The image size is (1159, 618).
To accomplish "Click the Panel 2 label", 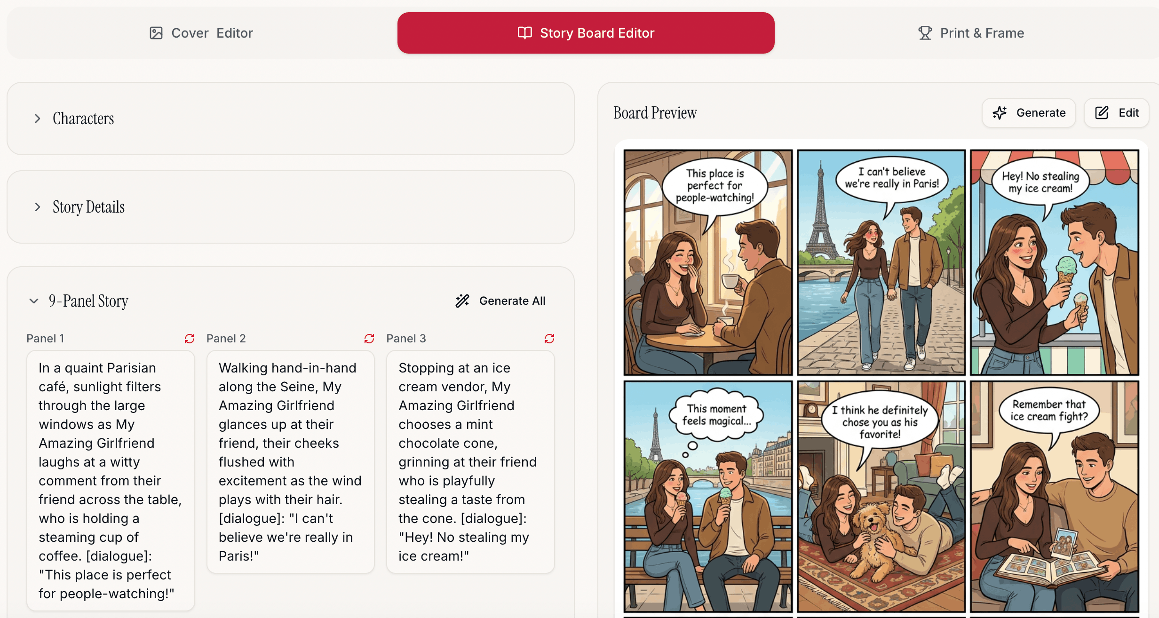I will 226,339.
